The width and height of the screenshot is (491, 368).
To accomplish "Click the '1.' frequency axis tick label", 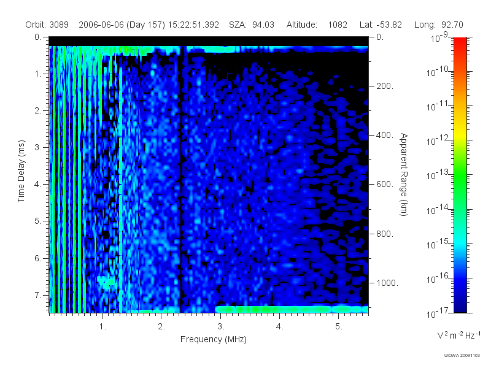I will coord(102,327).
